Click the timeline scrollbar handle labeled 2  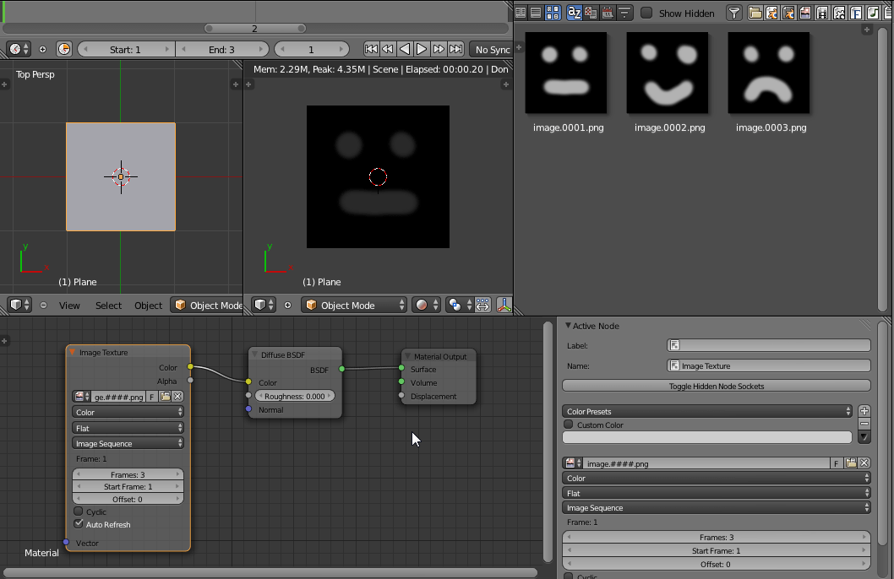coord(254,29)
